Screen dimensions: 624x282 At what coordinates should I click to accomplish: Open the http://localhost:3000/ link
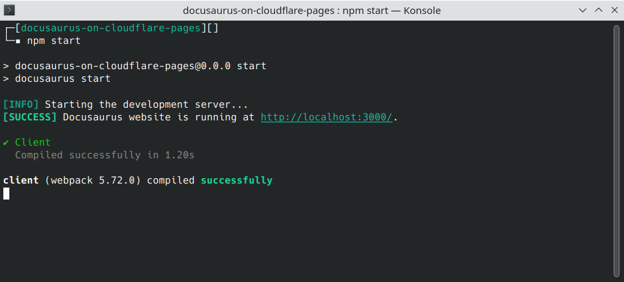click(x=327, y=117)
